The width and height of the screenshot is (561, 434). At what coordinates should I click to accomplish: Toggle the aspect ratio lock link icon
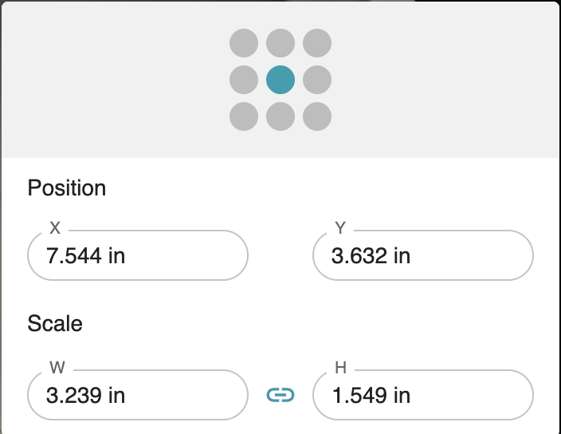point(280,395)
